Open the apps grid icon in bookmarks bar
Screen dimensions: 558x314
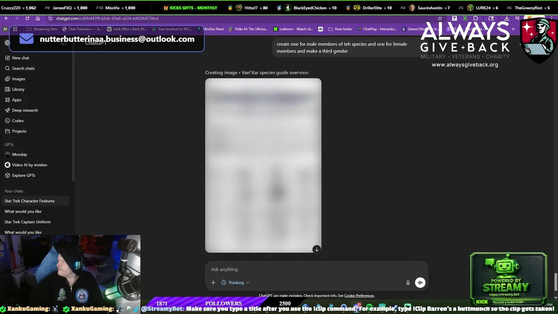point(15,29)
